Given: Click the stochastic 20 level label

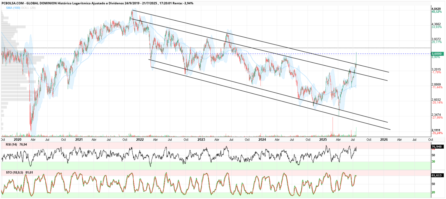Looking at the screenshot, I should click(x=433, y=192).
